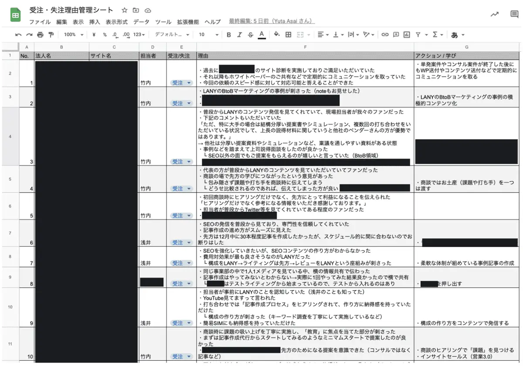Click the 理由 header cell

click(305, 56)
